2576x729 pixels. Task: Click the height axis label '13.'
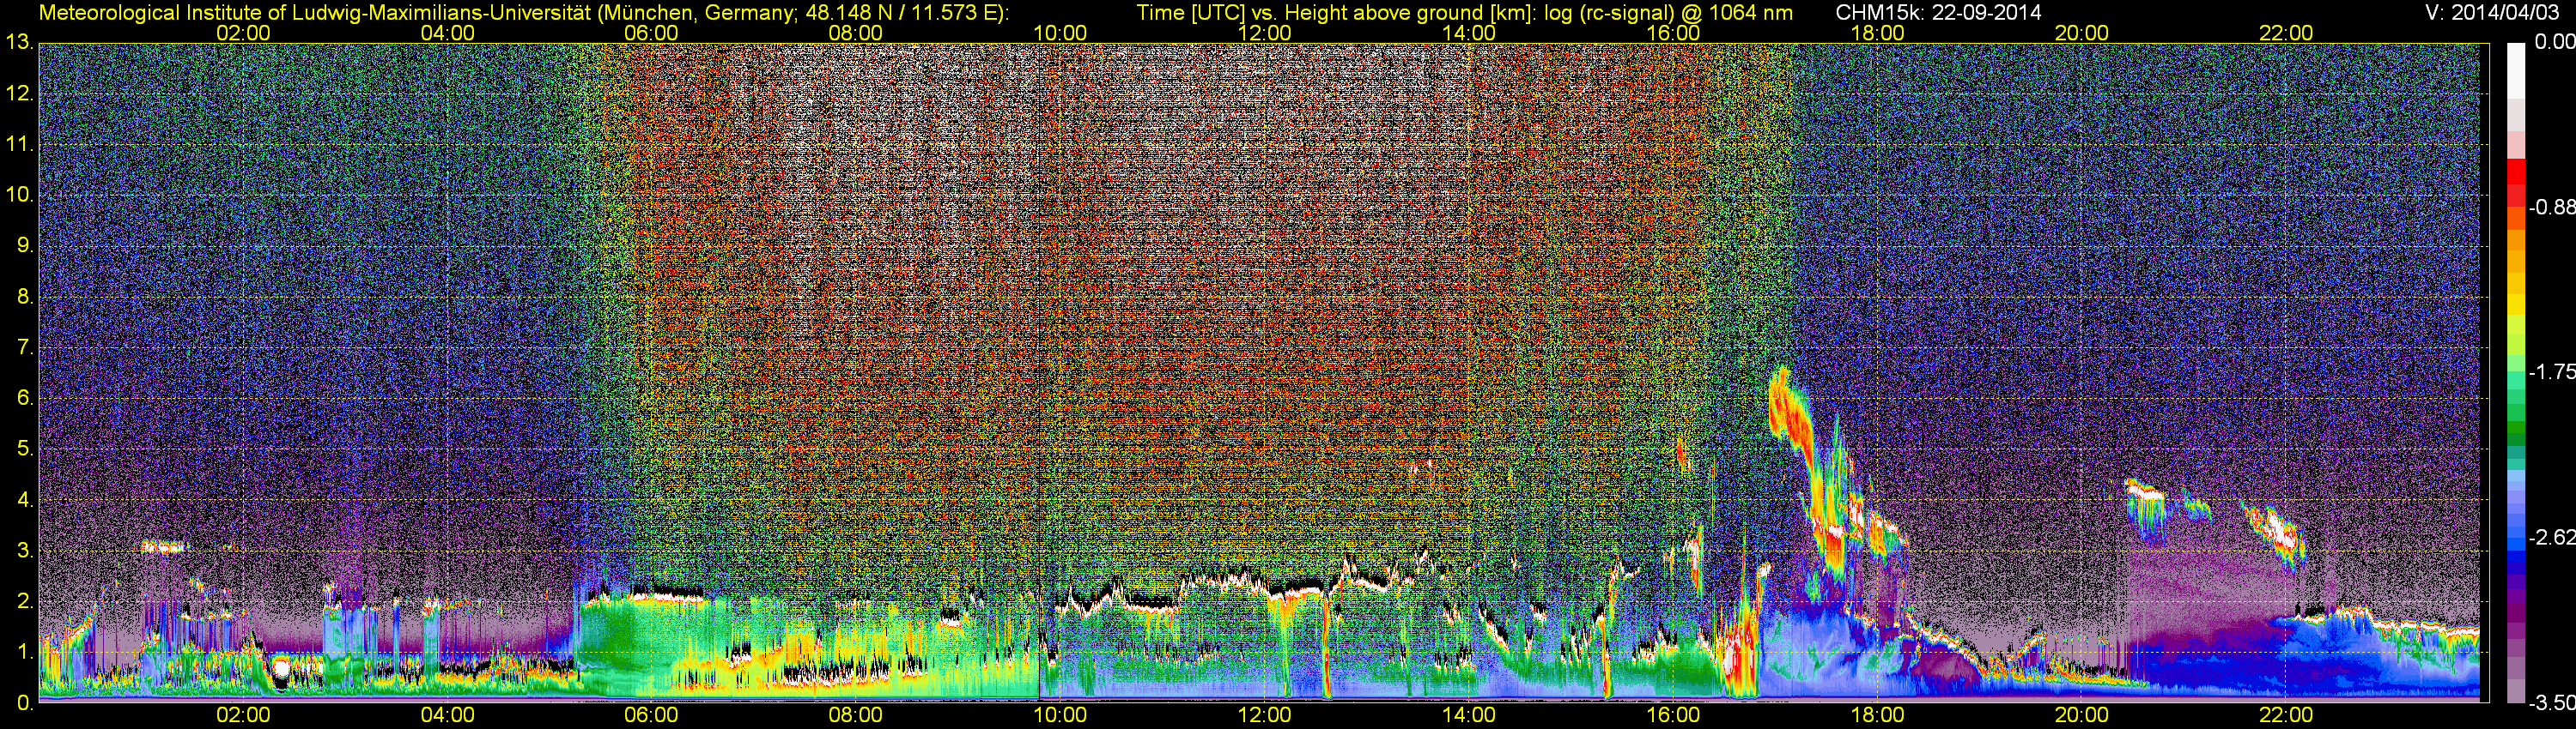pos(19,43)
